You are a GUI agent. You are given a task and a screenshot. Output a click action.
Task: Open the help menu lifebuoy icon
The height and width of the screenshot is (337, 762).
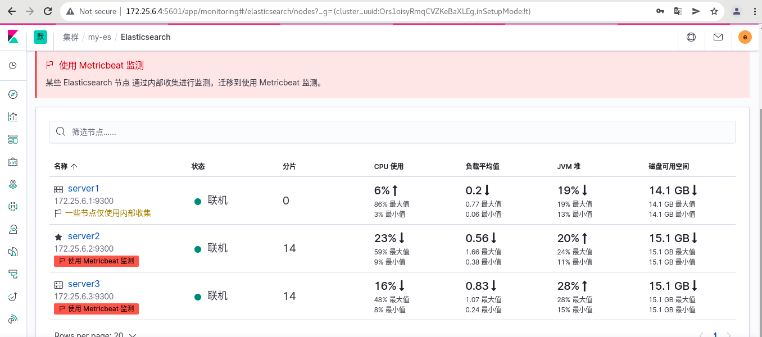tap(691, 38)
